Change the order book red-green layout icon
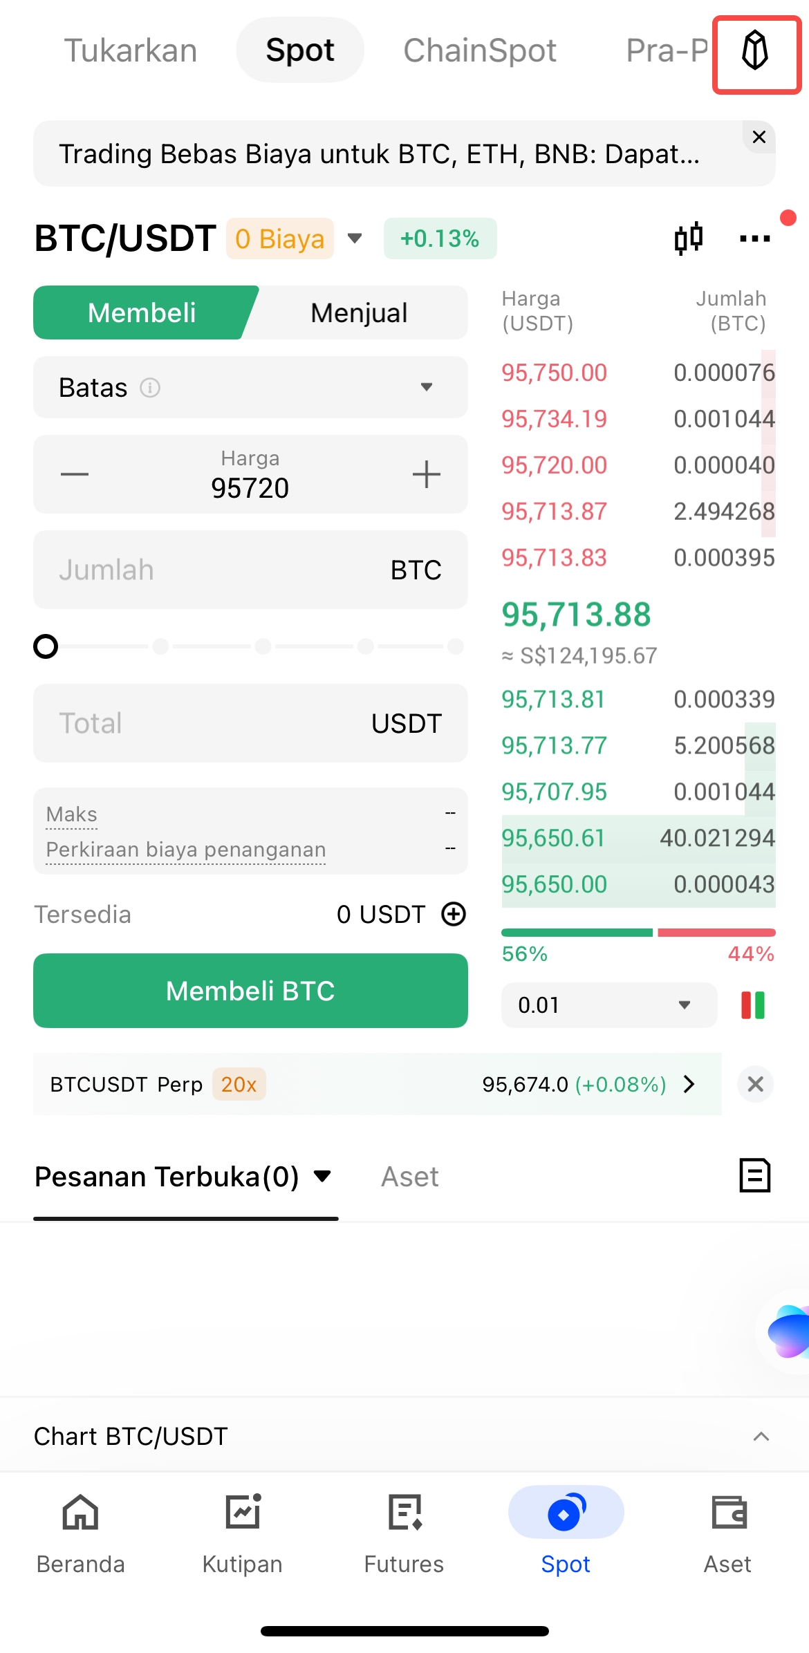The width and height of the screenshot is (809, 1653). pos(753,1005)
